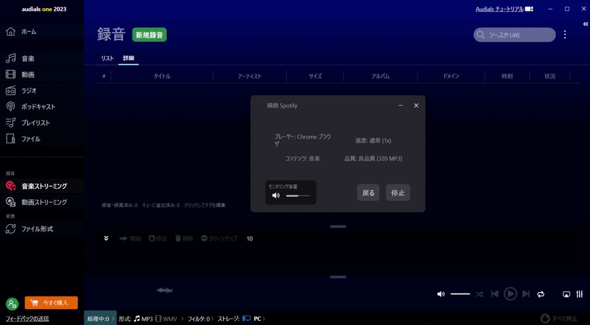Screen dimensions: 590x325
Task: Sort by 時刻 column header
Action: pos(507,76)
